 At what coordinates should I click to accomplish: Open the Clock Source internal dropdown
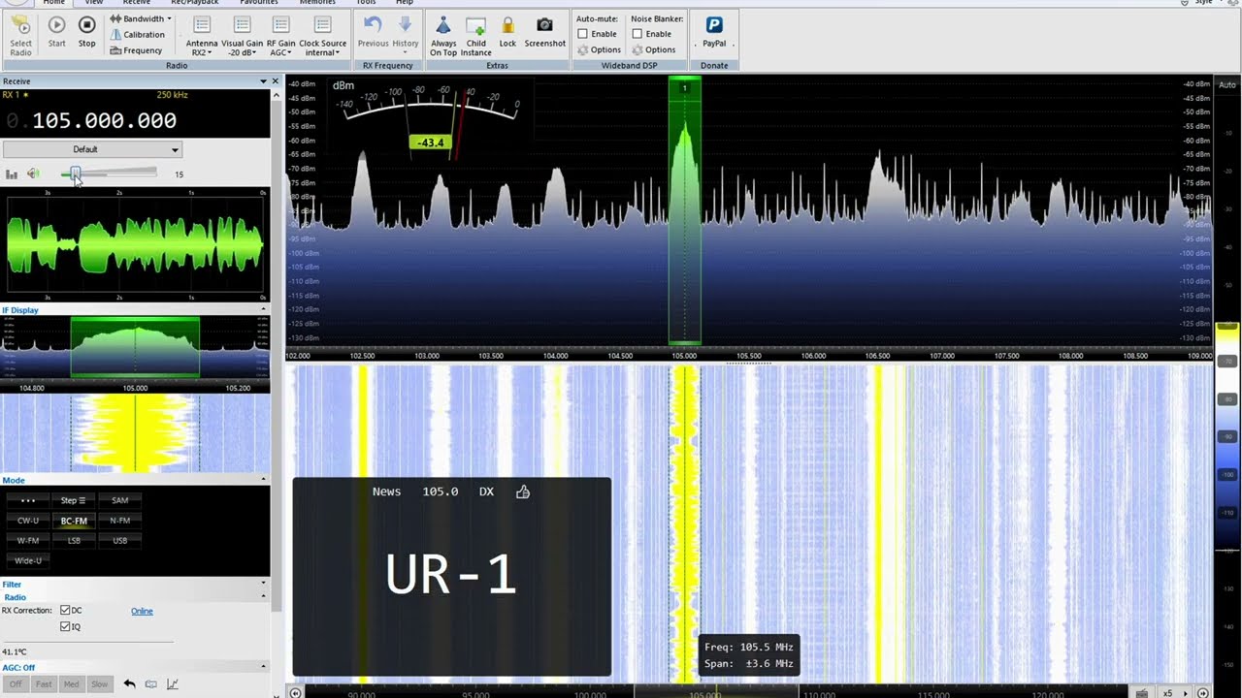point(322,36)
